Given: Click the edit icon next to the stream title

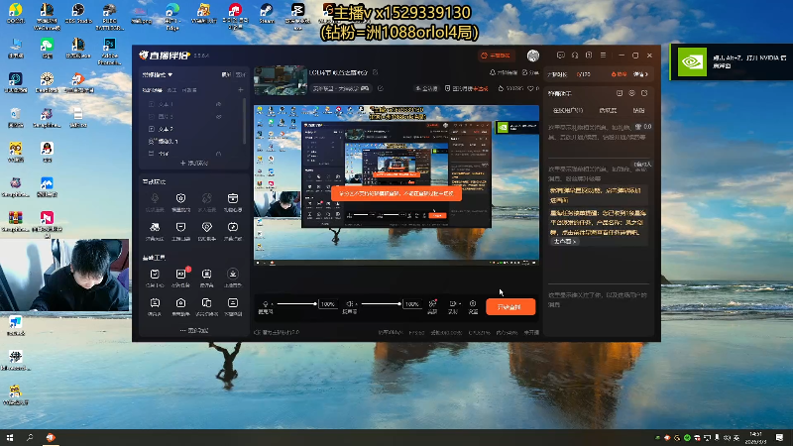Looking at the screenshot, I should (x=376, y=72).
